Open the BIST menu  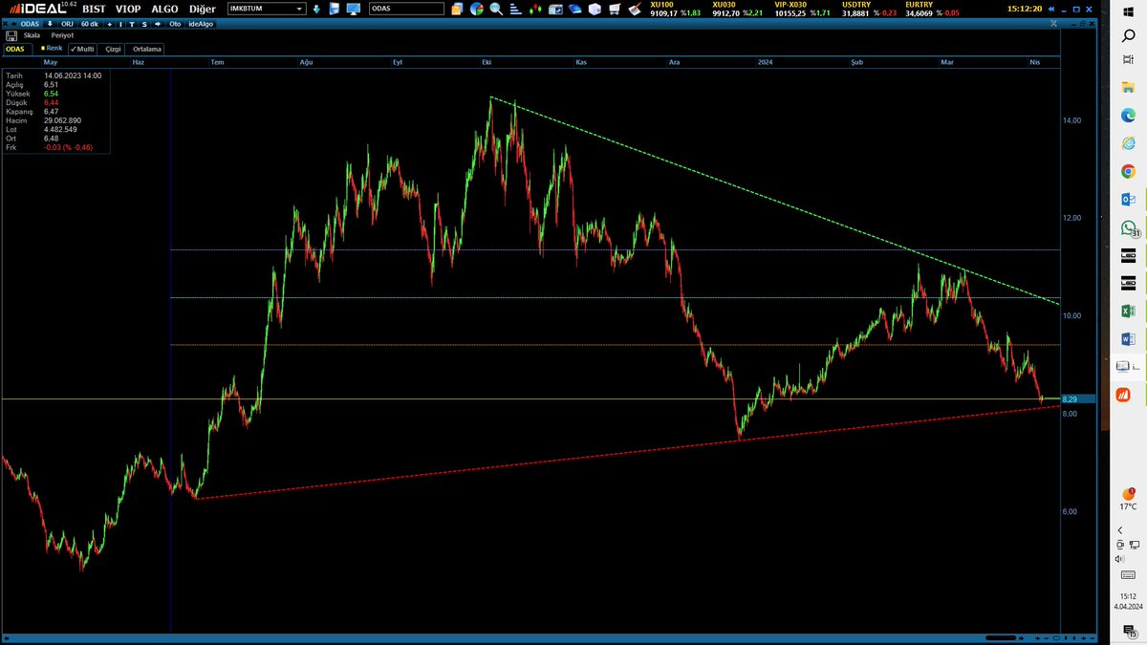click(94, 9)
